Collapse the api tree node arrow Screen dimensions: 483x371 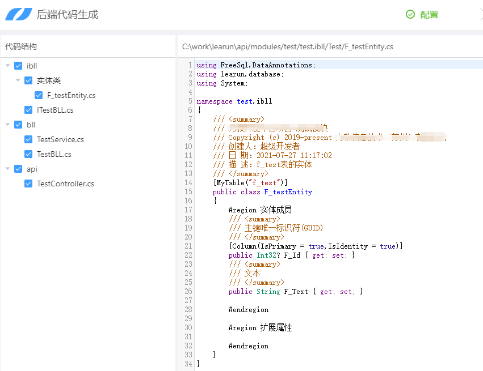click(x=8, y=169)
